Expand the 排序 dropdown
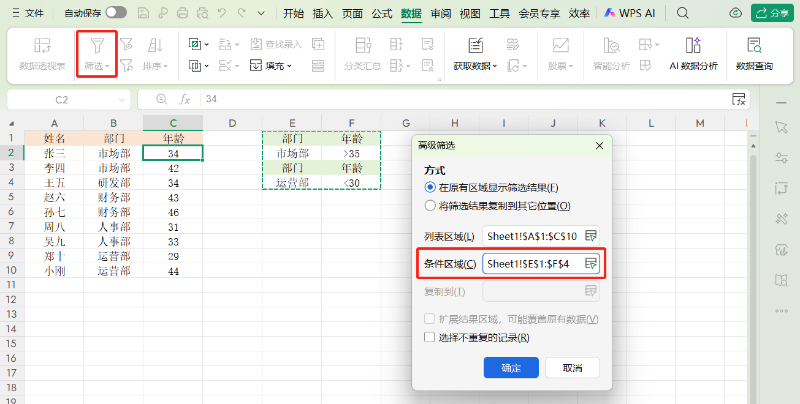This screenshot has width=800, height=404. click(x=155, y=66)
